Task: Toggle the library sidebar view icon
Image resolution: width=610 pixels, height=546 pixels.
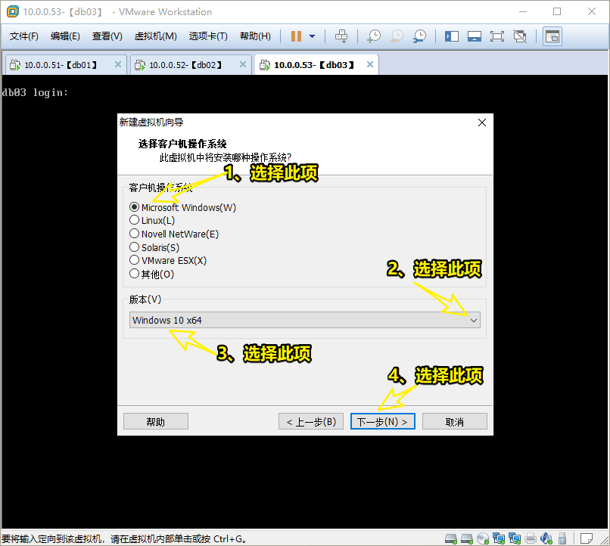Action: click(452, 36)
